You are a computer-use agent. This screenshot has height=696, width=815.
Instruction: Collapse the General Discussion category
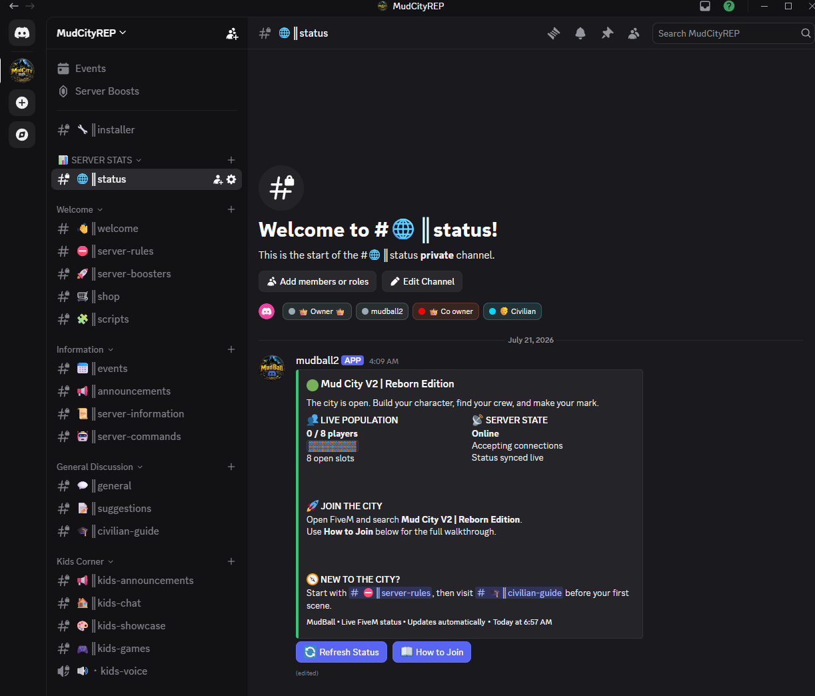(x=99, y=467)
